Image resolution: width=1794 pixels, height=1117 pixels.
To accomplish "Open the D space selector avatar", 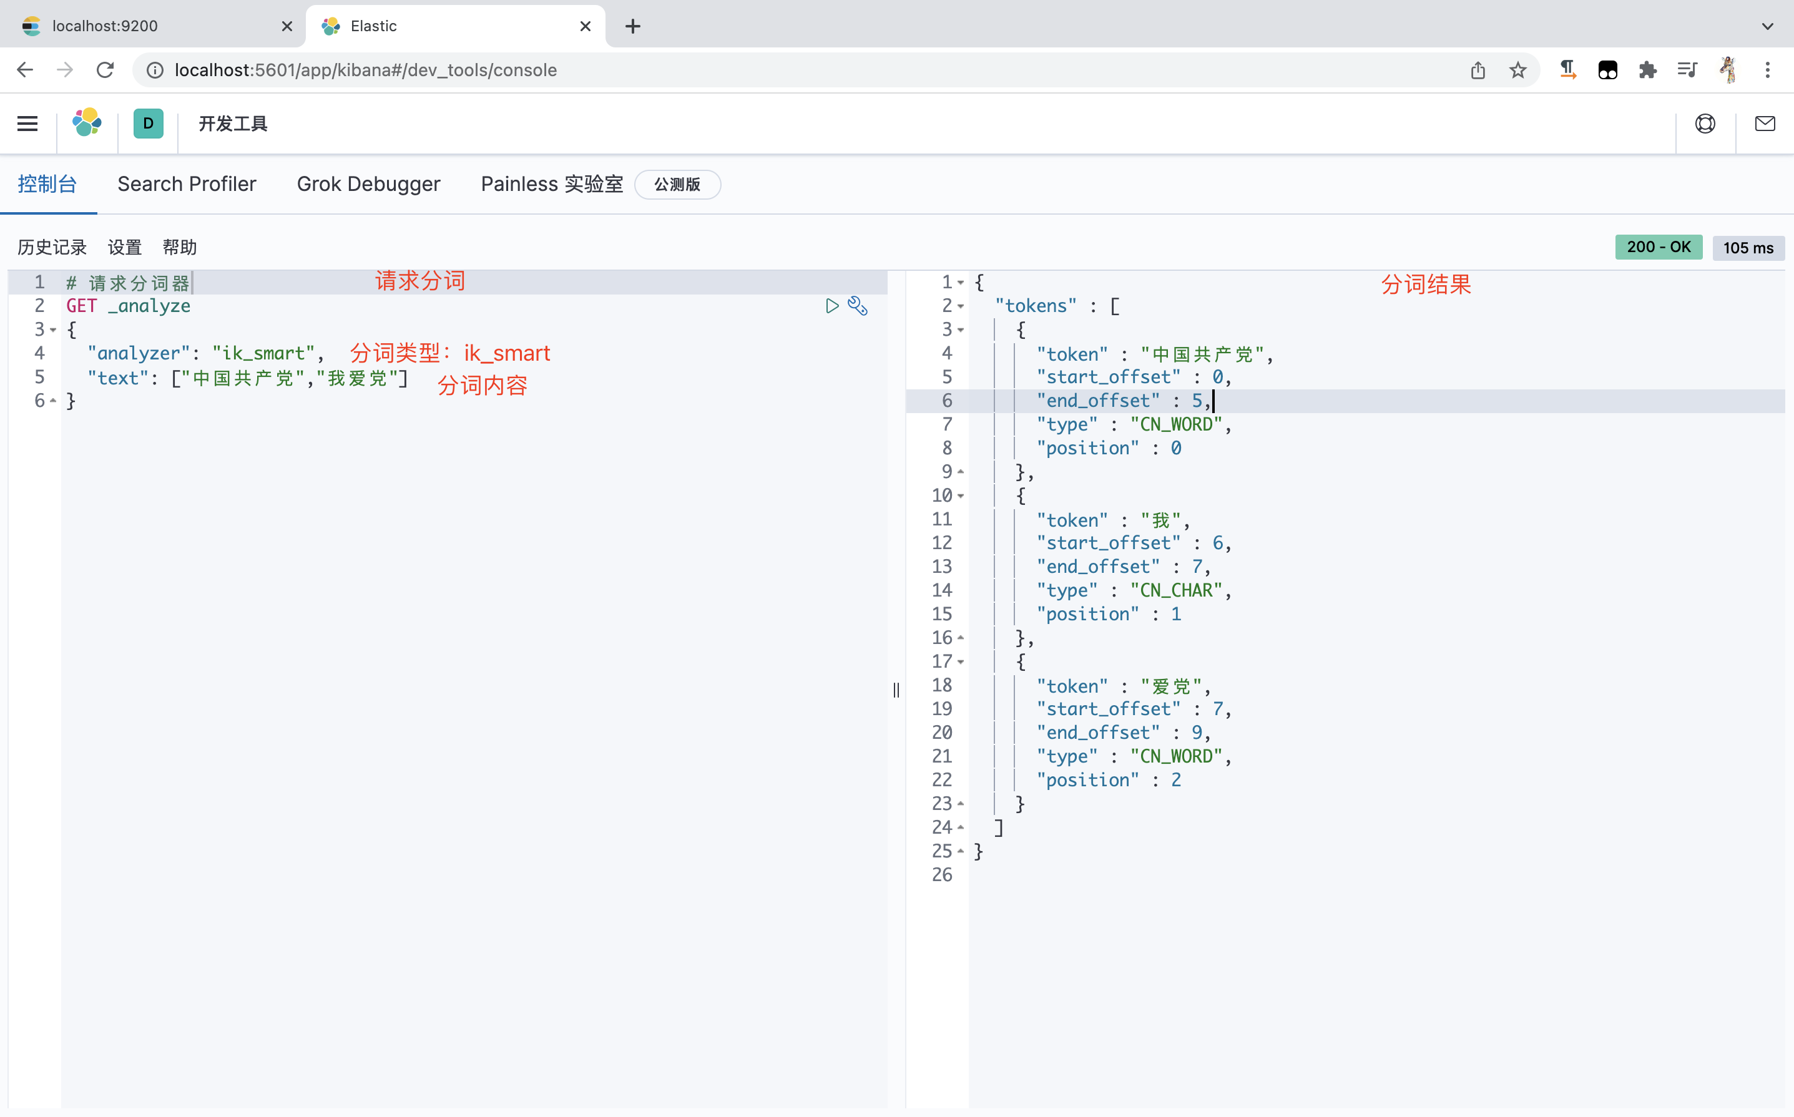I will pyautogui.click(x=149, y=124).
